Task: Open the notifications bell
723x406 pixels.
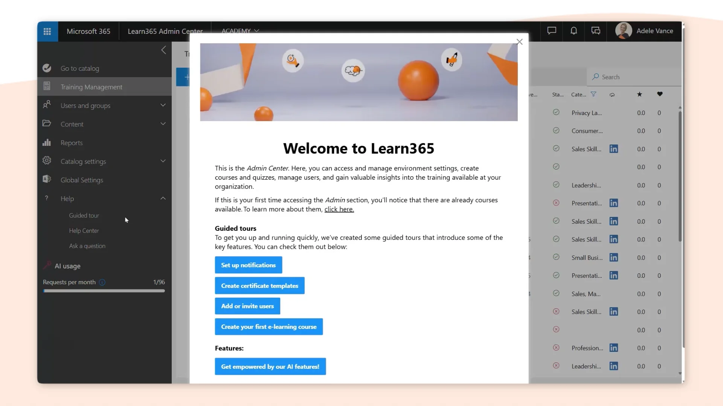Action: (574, 31)
